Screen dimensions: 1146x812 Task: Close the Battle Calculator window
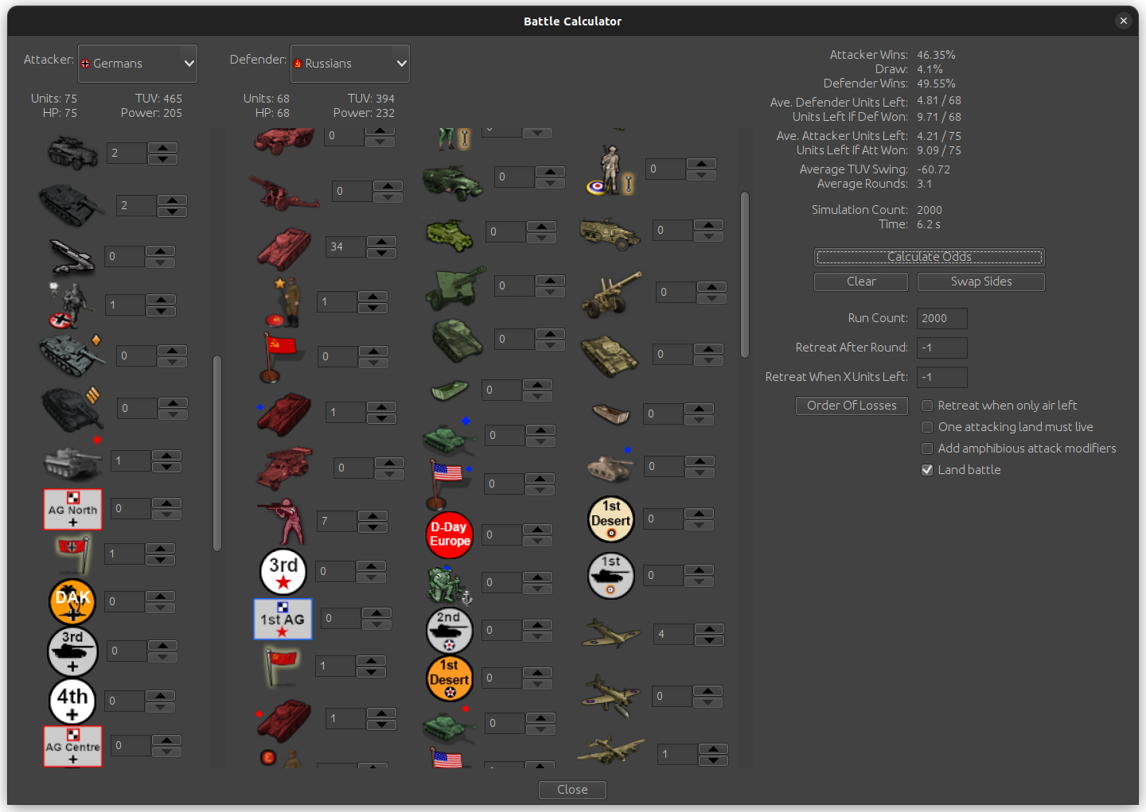click(x=1123, y=21)
